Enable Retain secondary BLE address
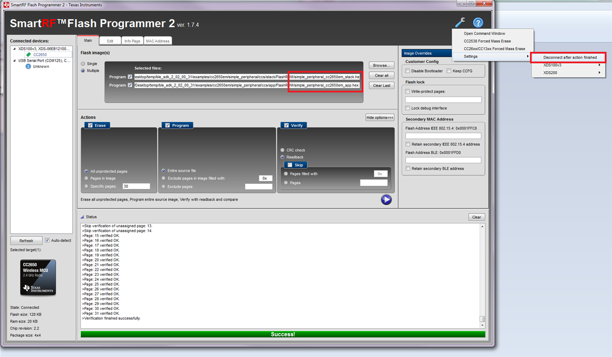Viewport: 612px width, 357px height. pos(408,169)
